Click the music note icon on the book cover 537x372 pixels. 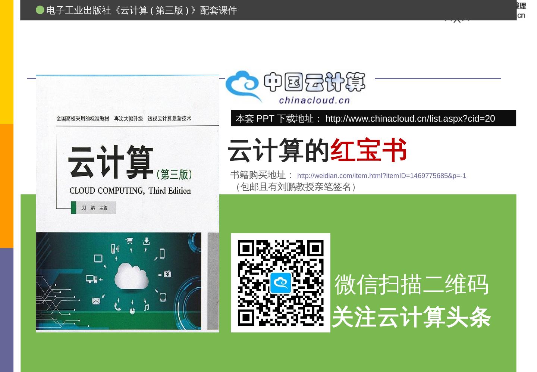click(147, 307)
